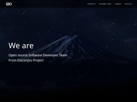The height and width of the screenshot is (102, 137).
Task: Click the arrow beside Software
Action: [95, 4]
